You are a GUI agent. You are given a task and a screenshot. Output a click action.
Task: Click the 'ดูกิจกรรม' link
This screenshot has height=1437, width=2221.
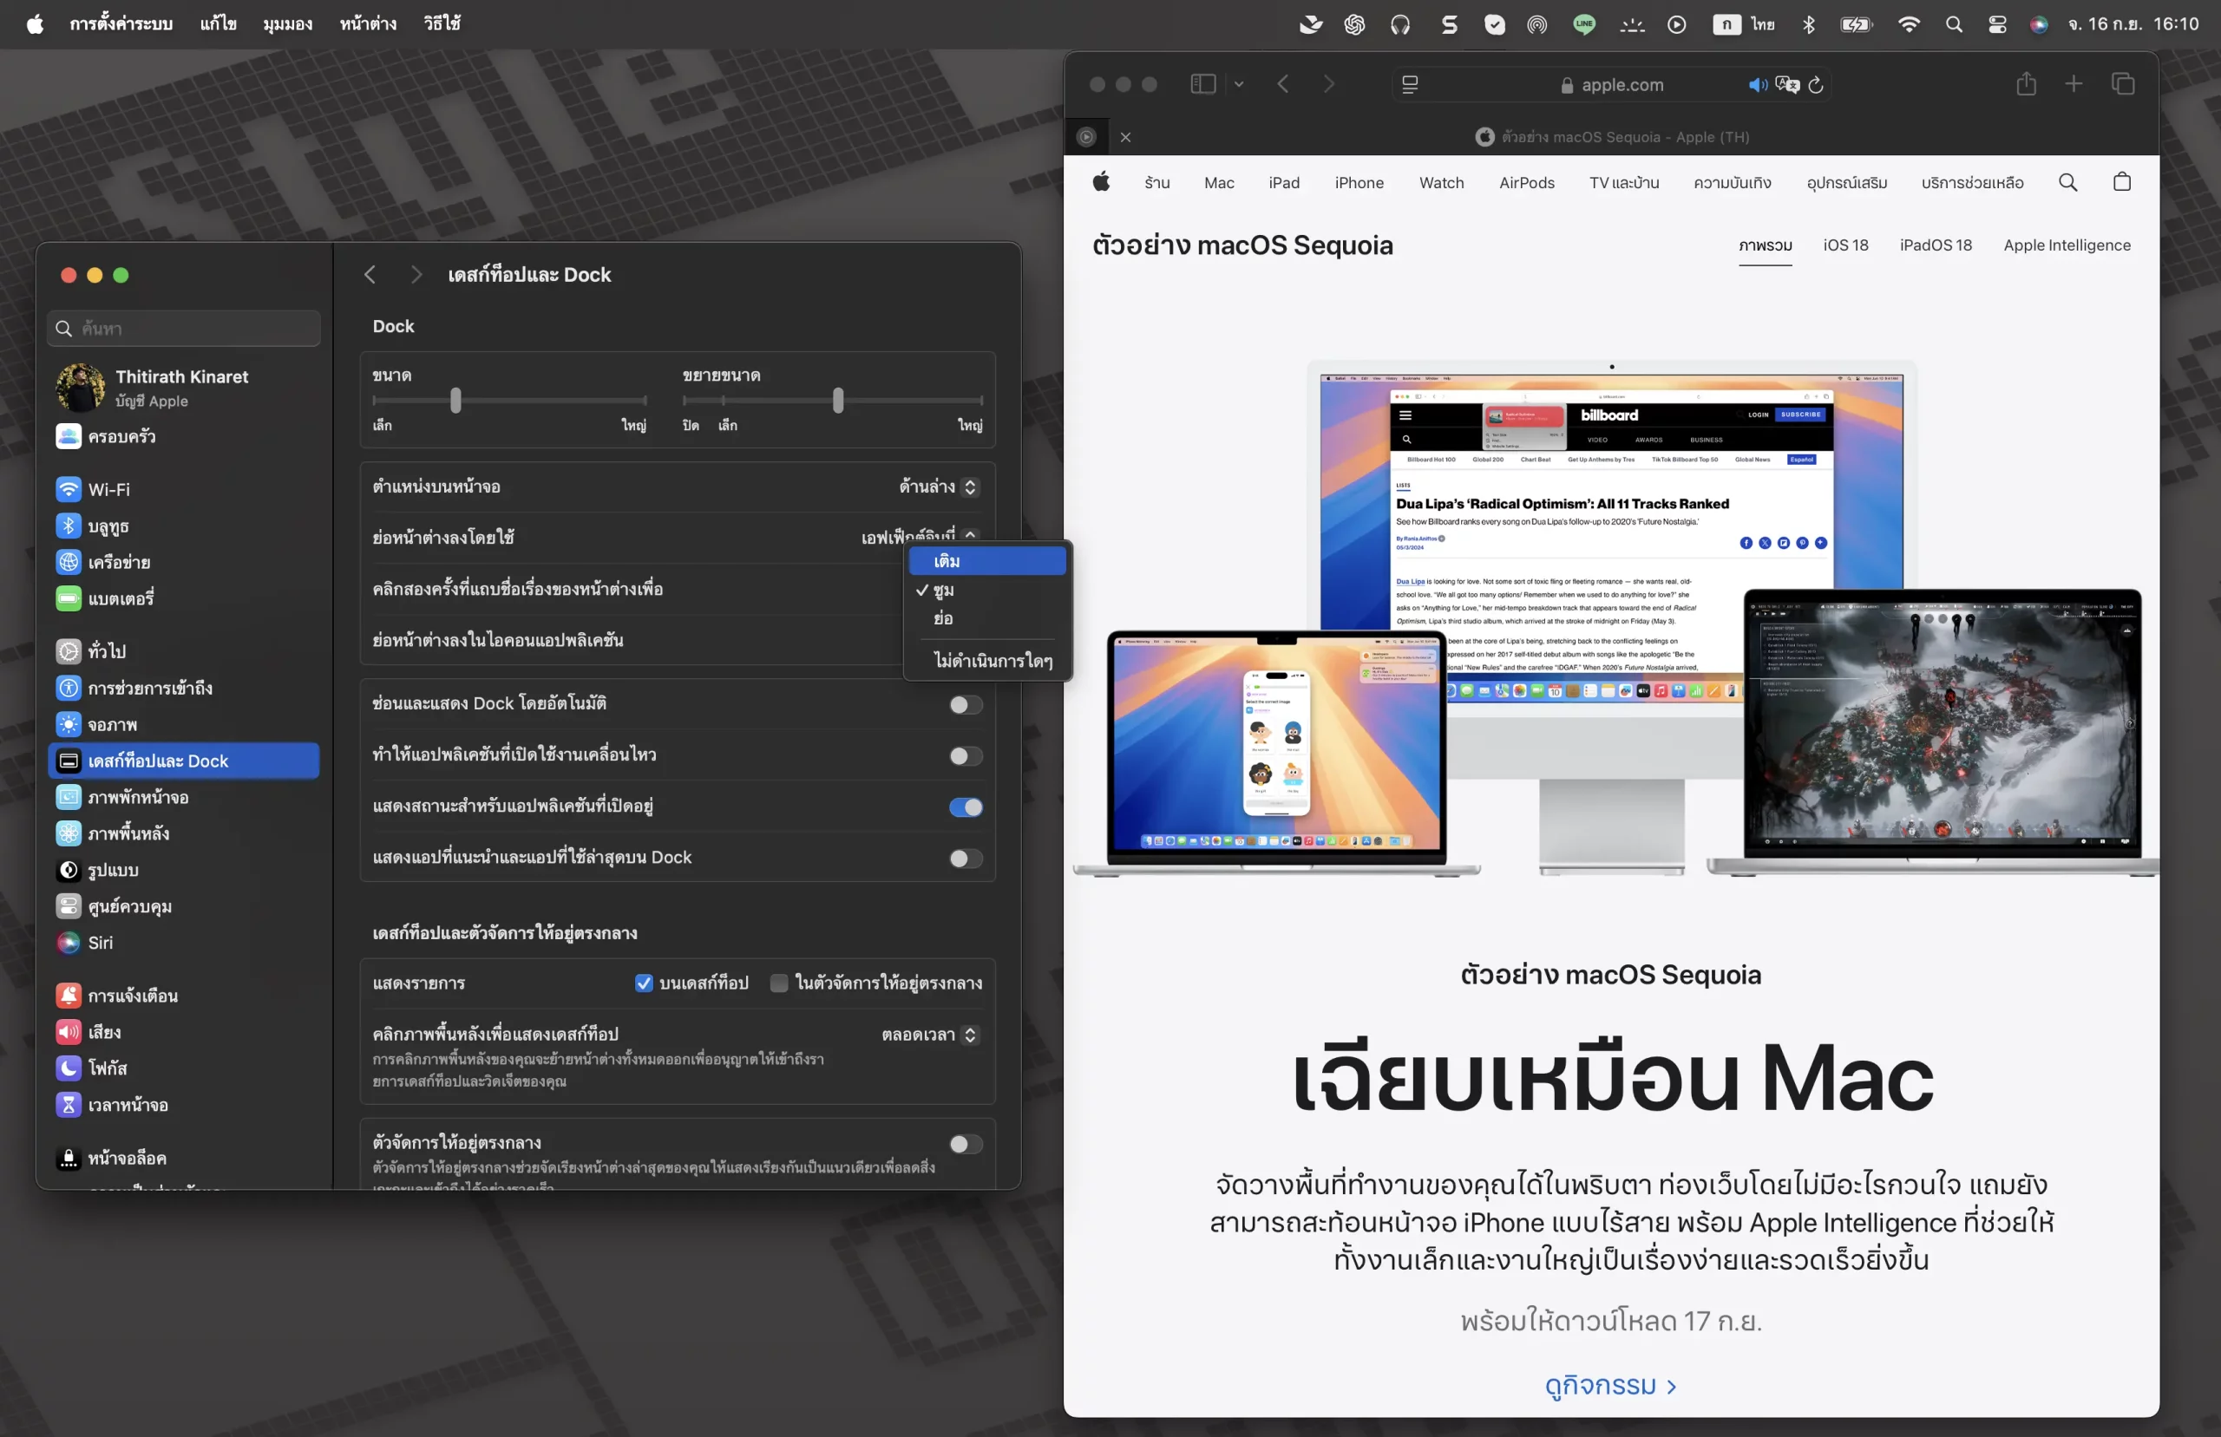pyautogui.click(x=1609, y=1385)
